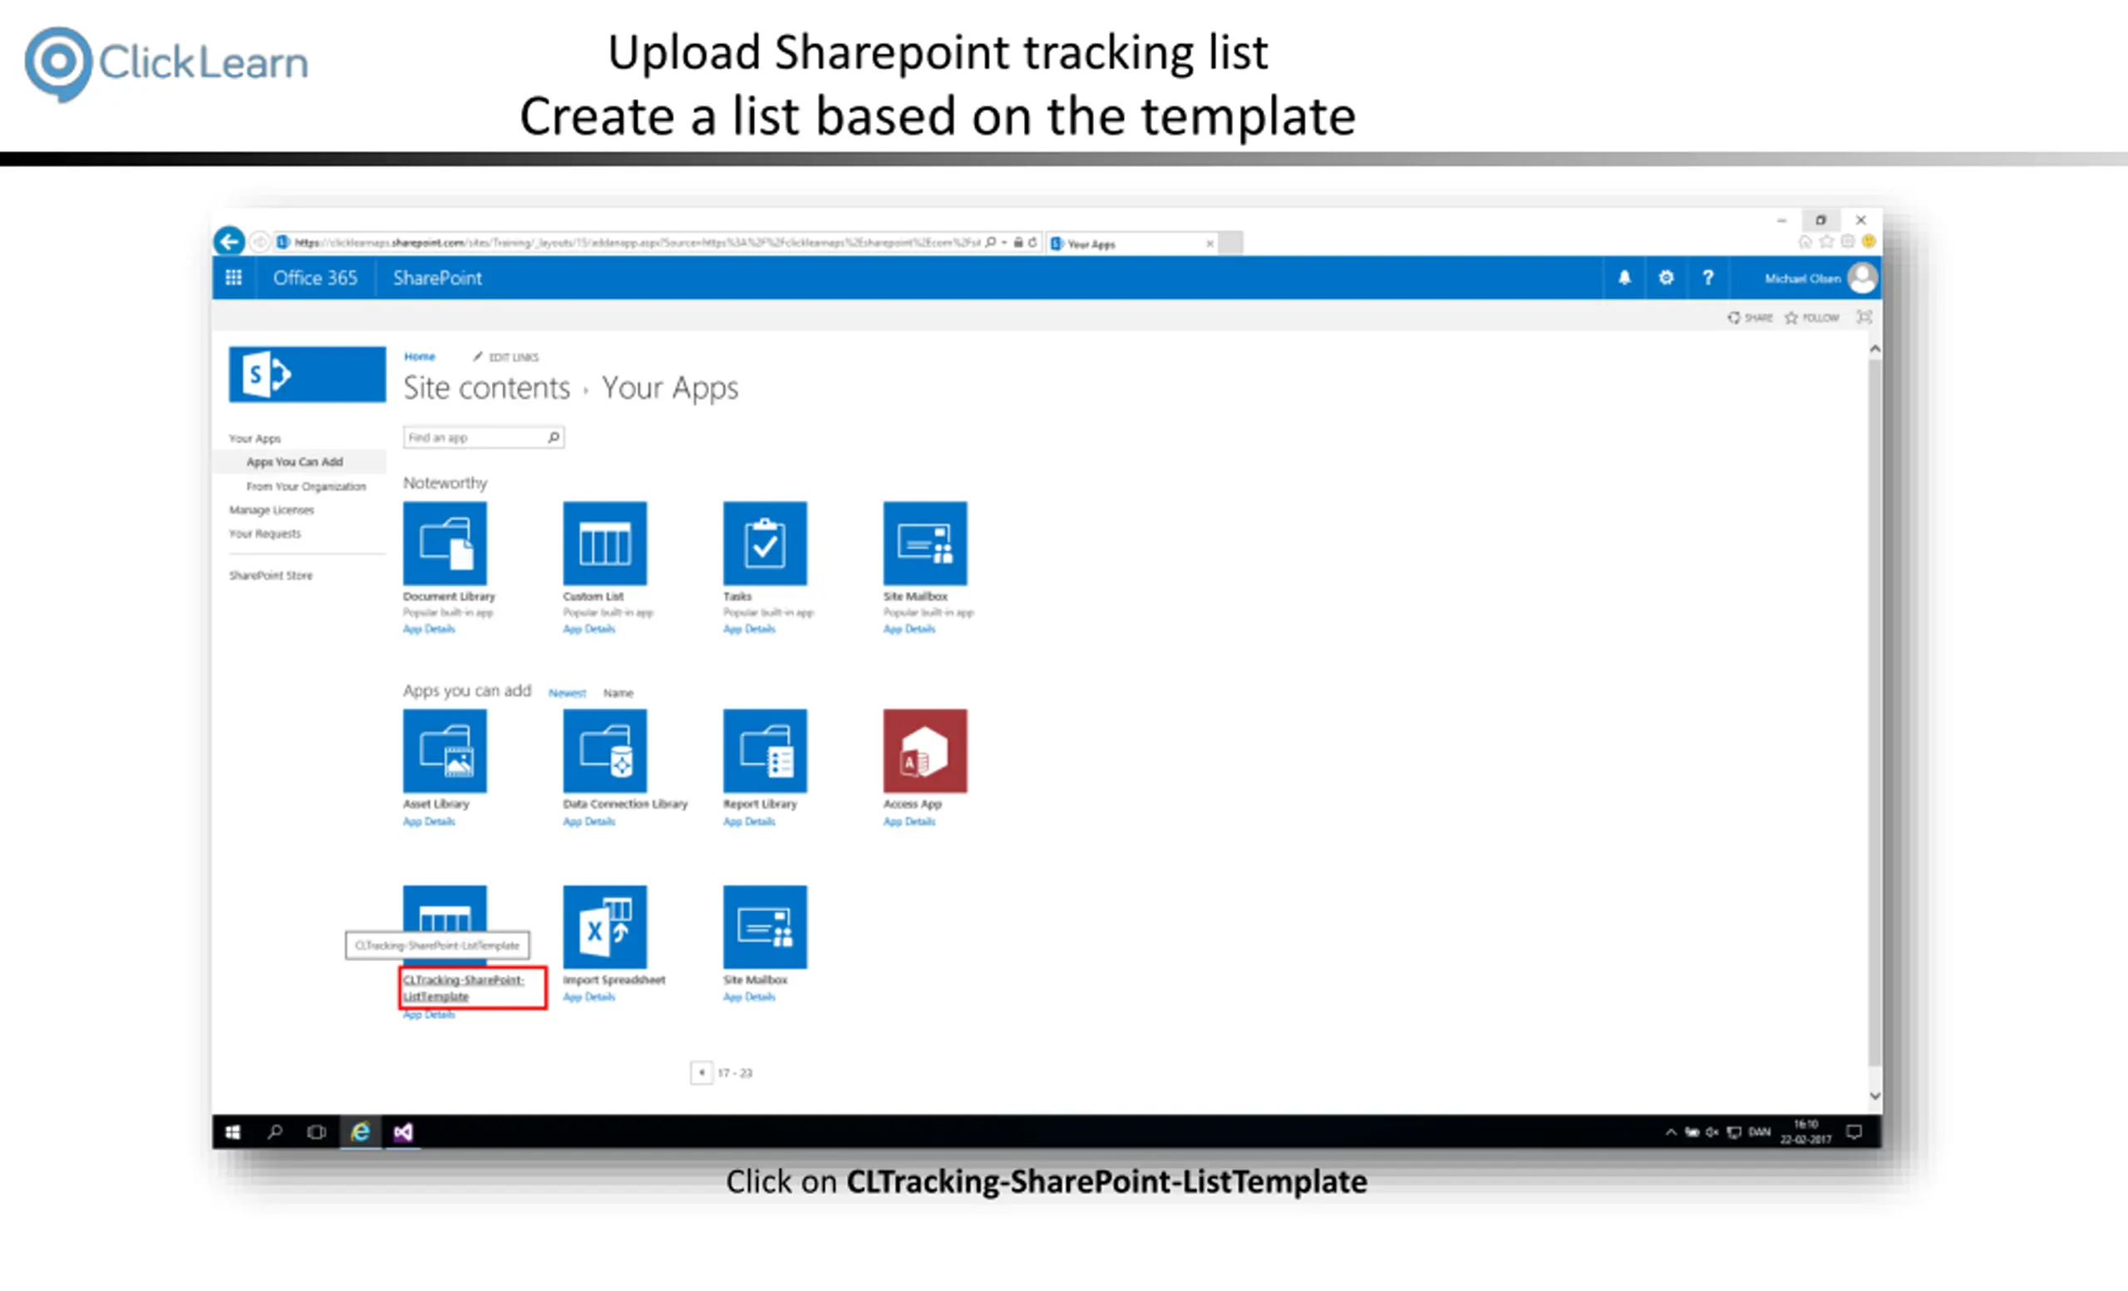Open App Details under Access App
The height and width of the screenshot is (1291, 2128).
pos(909,821)
